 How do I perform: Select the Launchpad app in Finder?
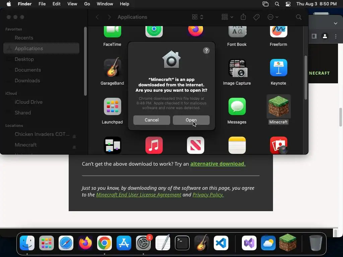[x=112, y=106]
